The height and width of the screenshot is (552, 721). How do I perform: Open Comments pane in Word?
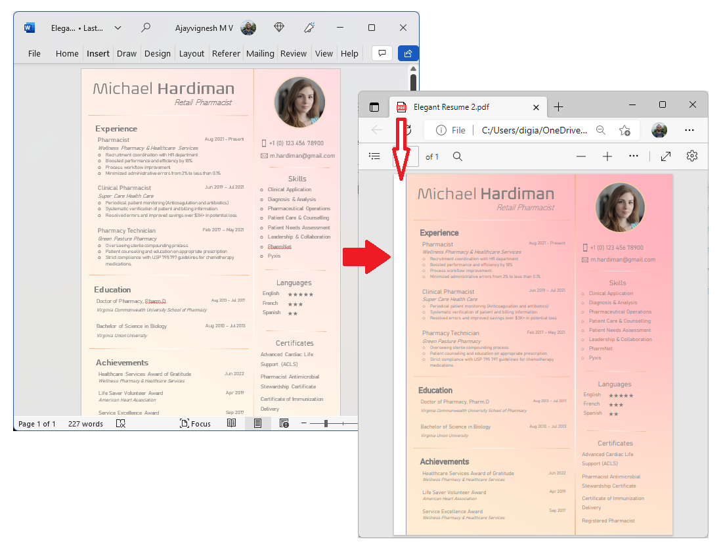tap(382, 53)
